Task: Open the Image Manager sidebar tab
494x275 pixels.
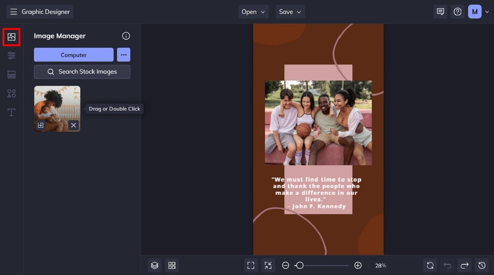Action: point(12,37)
